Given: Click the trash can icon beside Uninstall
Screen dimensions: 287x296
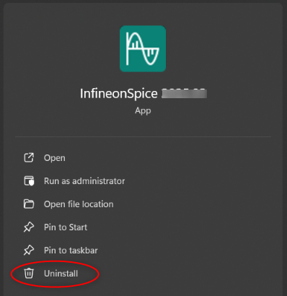Looking at the screenshot, I should [29, 274].
